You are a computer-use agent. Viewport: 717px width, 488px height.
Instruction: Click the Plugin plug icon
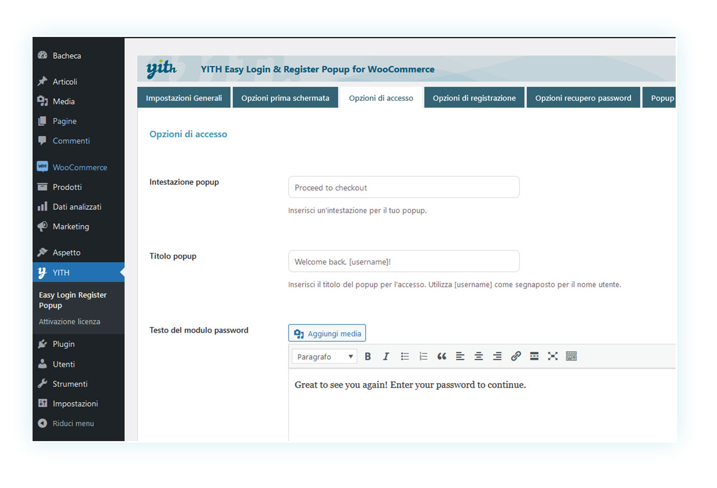pyautogui.click(x=42, y=344)
